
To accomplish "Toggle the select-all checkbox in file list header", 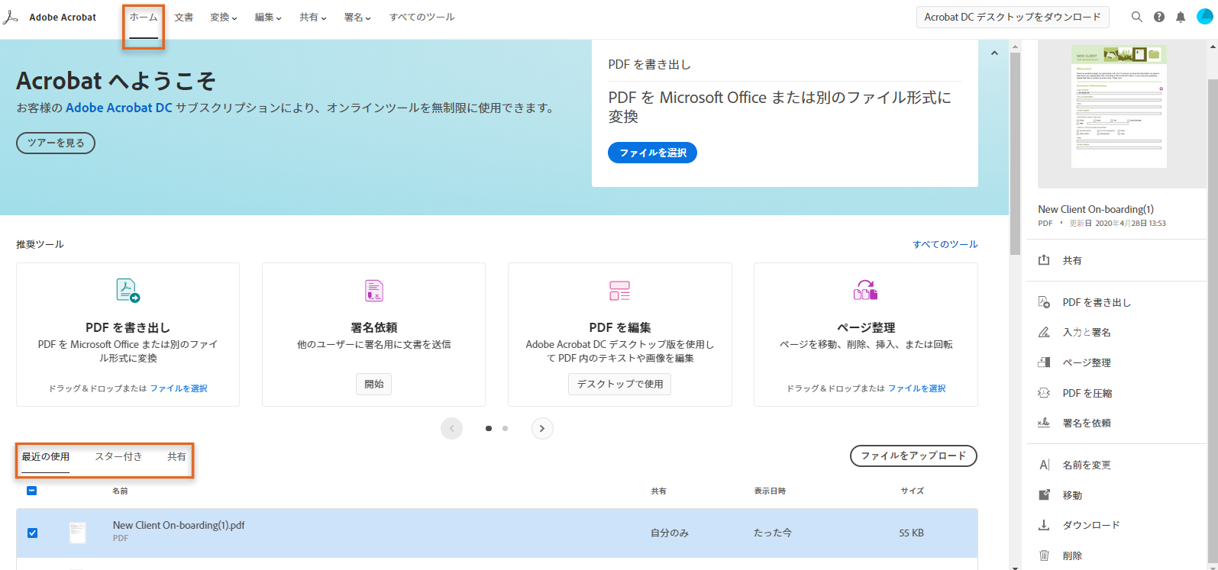I will [x=31, y=491].
